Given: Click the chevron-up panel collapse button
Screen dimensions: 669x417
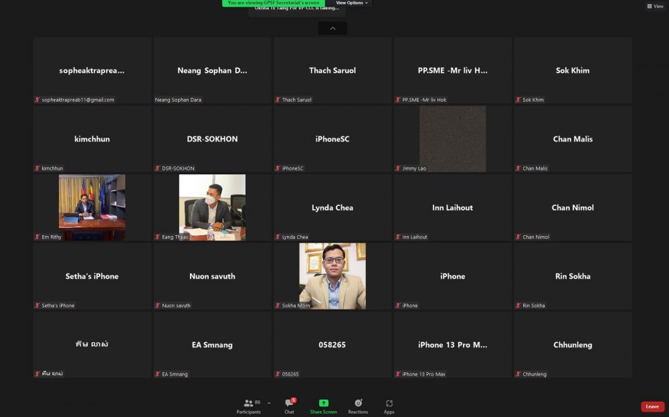Looking at the screenshot, I should (332, 29).
